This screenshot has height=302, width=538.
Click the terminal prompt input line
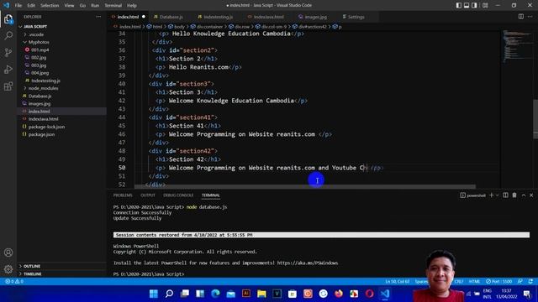(x=149, y=274)
